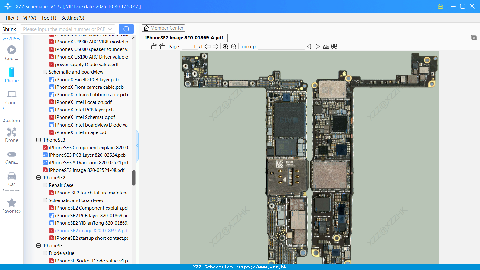The height and width of the screenshot is (270, 480).
Task: Rotate the page counterclockwise
Action: coord(154,47)
